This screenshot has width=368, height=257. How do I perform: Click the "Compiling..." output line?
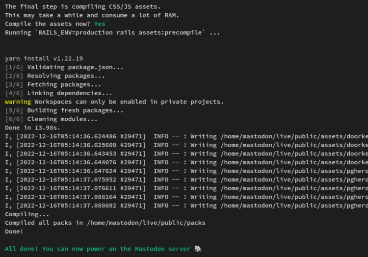coord(27,214)
